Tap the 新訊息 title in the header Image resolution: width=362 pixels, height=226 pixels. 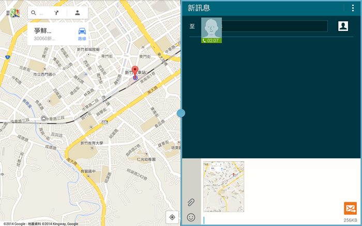199,8
